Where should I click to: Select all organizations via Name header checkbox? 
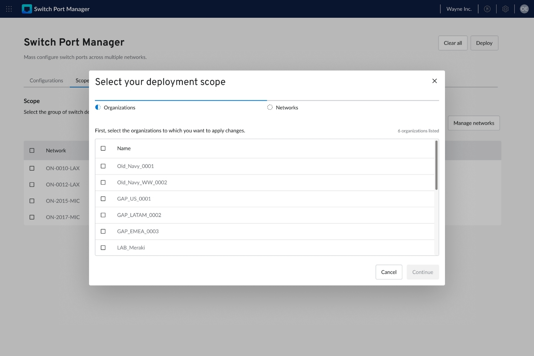point(103,148)
